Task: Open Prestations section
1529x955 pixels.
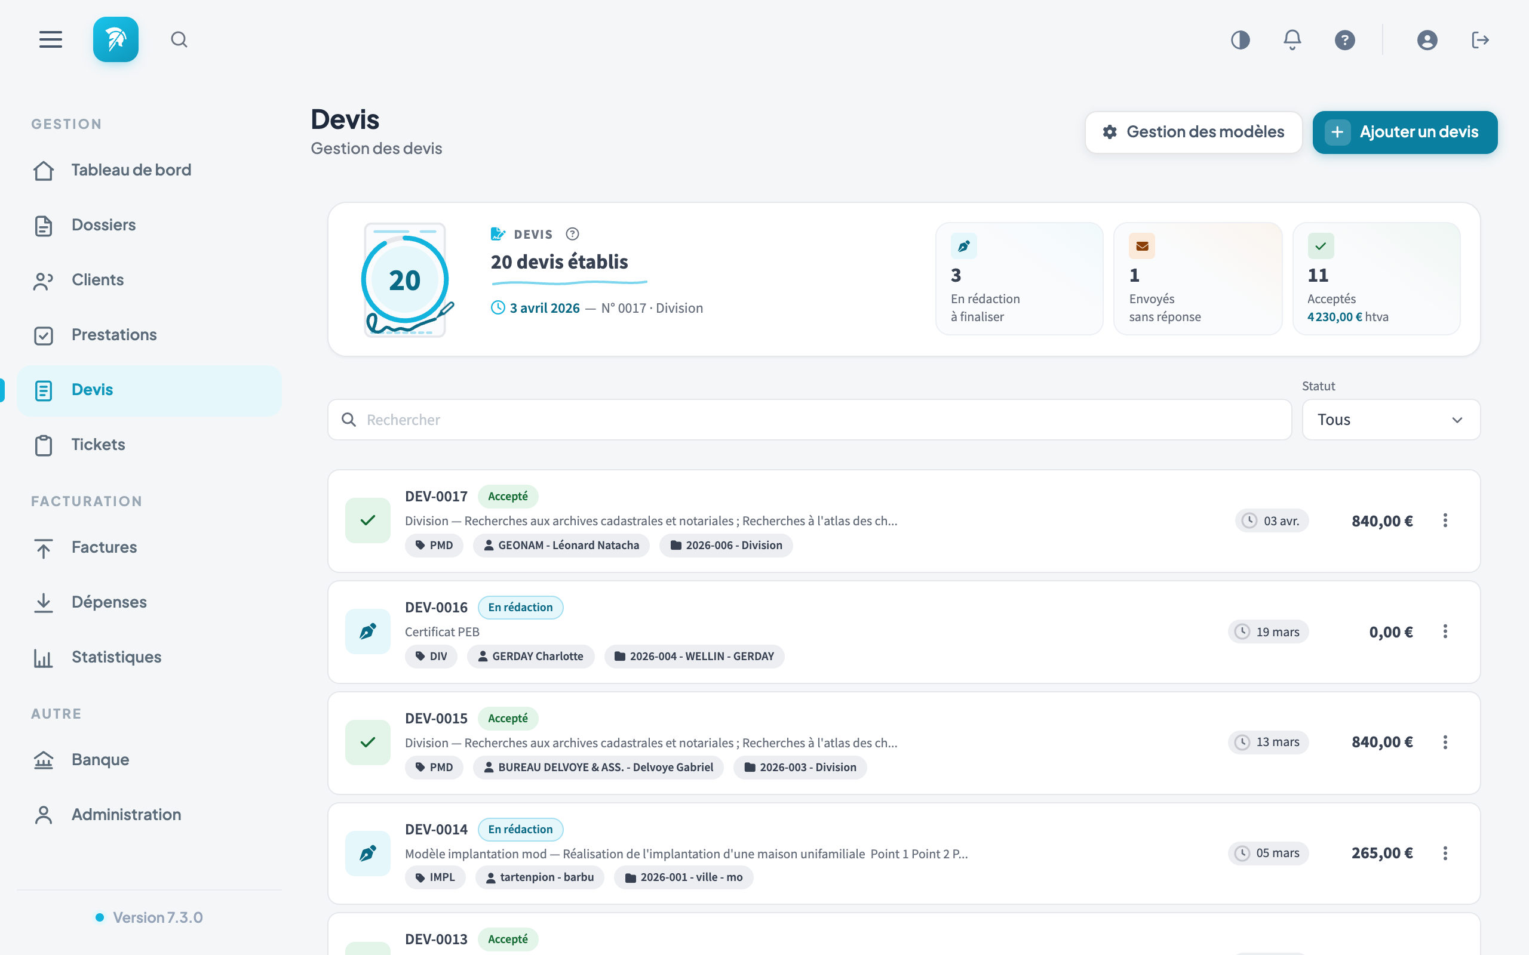Action: (x=149, y=335)
